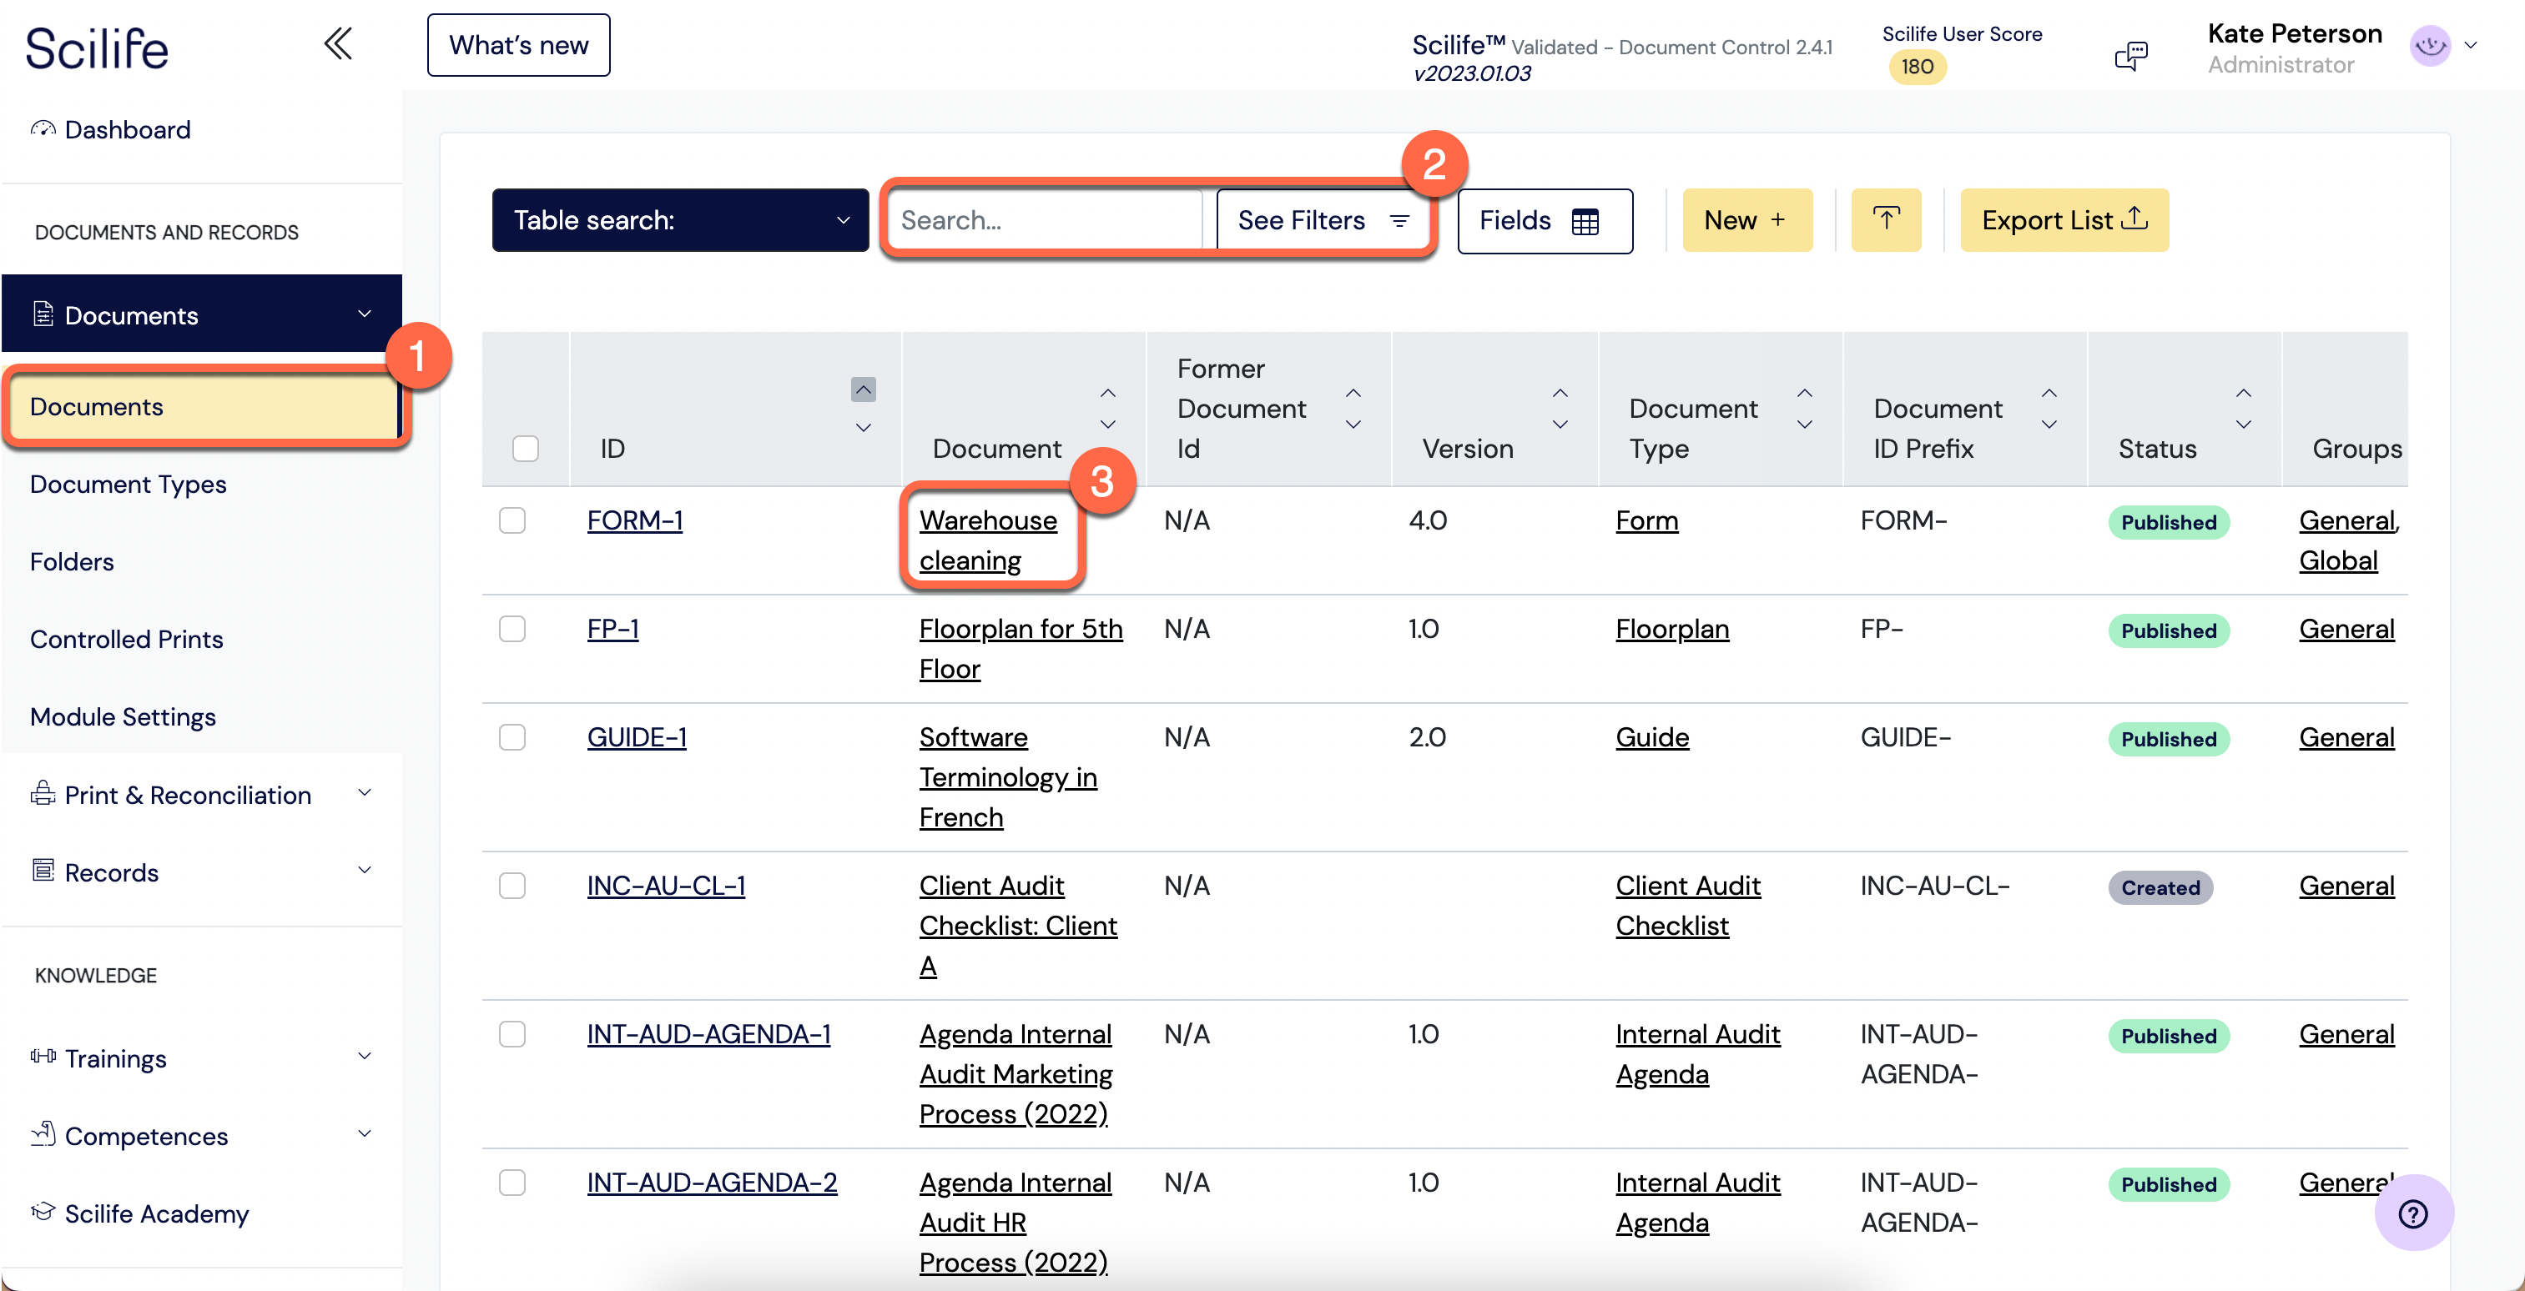Open the GUIDE-1 ID link
Image resolution: width=2525 pixels, height=1291 pixels.
click(638, 736)
